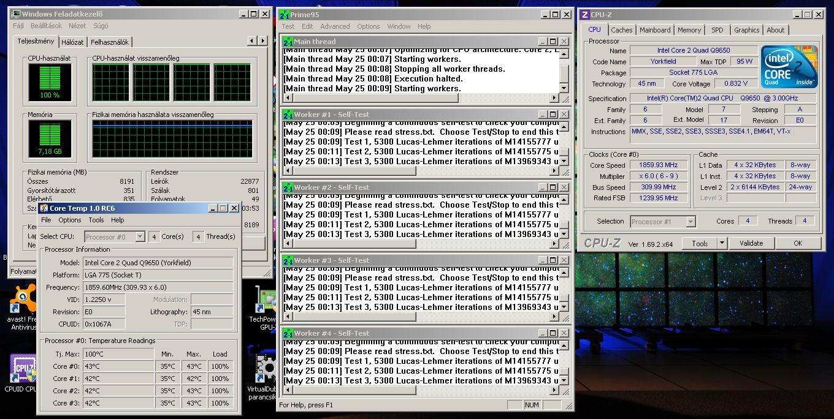Open the VirtualDub desktop shortcut icon

pyautogui.click(x=265, y=369)
